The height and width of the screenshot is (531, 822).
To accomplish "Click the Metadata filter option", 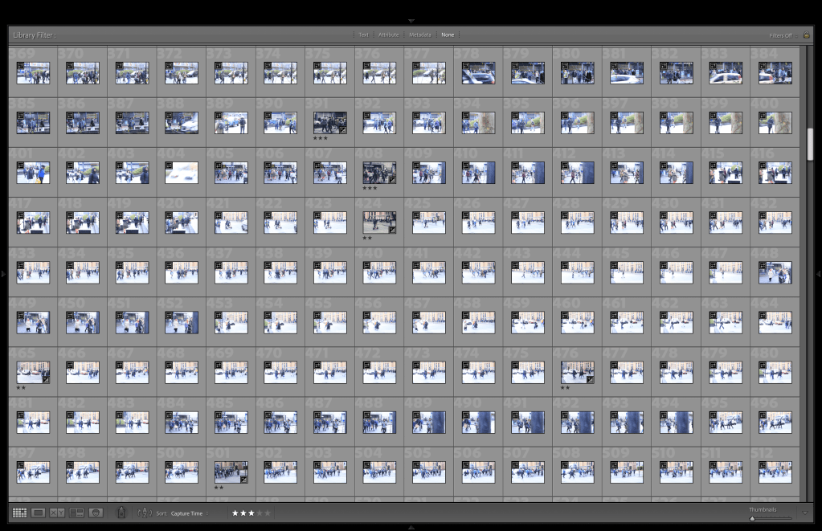I will coord(419,35).
